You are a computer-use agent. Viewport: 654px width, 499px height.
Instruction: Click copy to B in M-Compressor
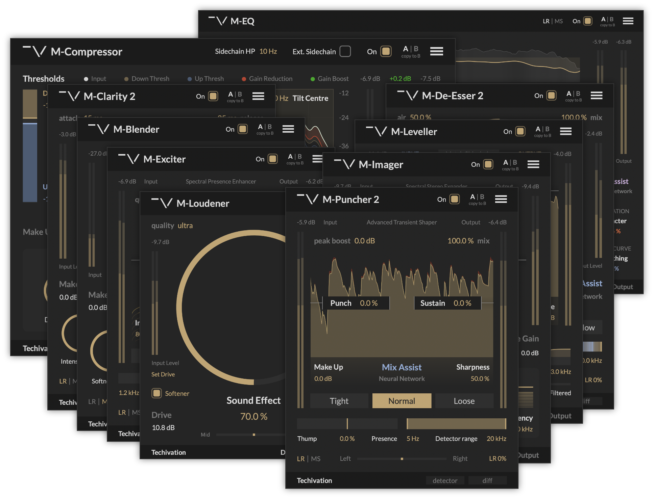[411, 56]
